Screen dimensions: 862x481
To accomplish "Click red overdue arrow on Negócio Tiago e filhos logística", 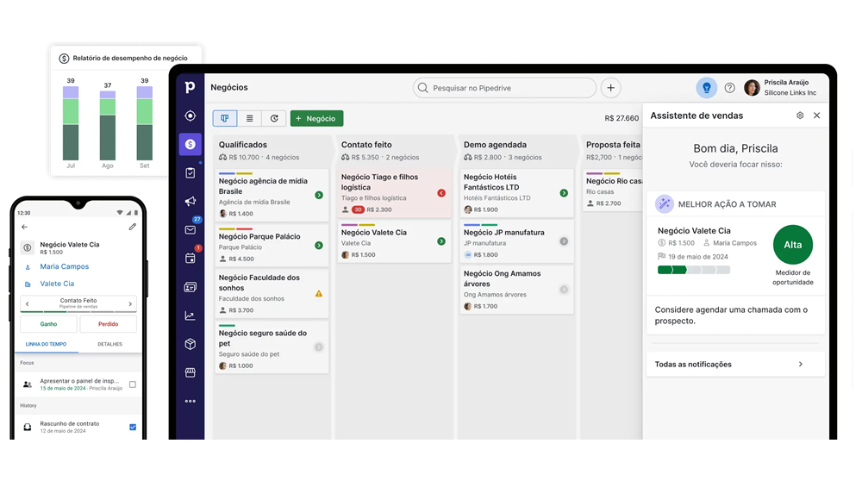I will coord(441,193).
